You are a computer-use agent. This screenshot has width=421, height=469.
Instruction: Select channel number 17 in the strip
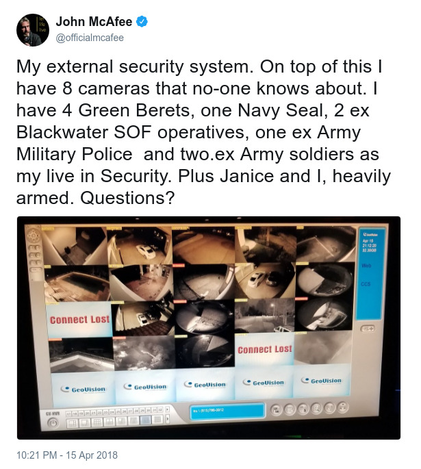click(x=68, y=414)
